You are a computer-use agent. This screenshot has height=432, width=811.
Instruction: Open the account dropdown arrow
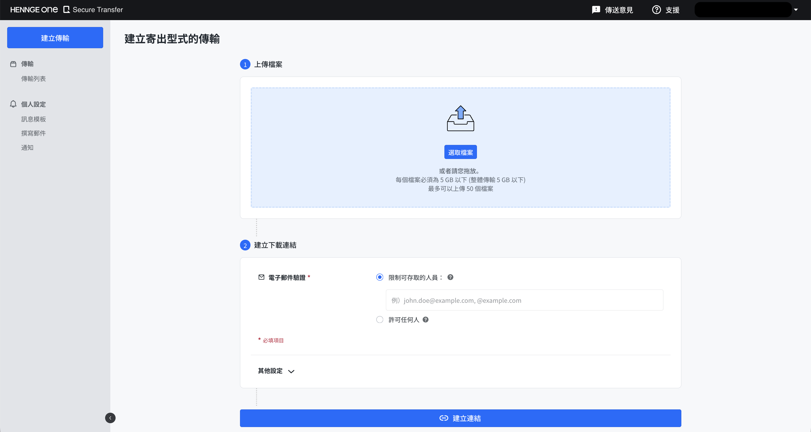(796, 10)
